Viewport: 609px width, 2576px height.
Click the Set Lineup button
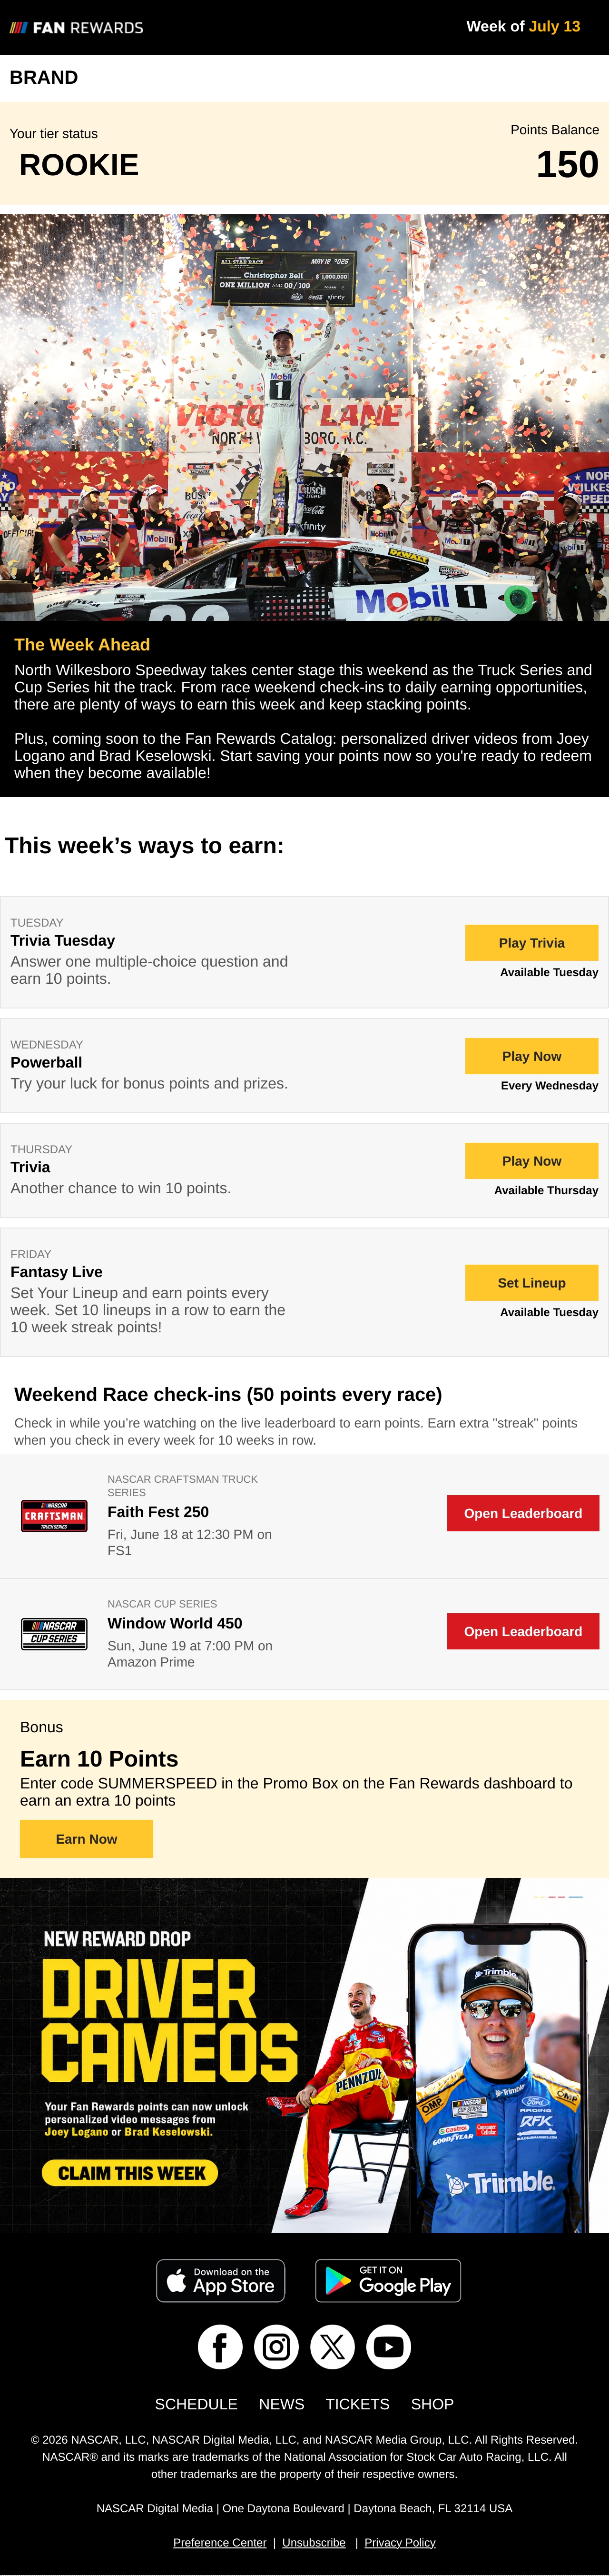click(x=532, y=1283)
